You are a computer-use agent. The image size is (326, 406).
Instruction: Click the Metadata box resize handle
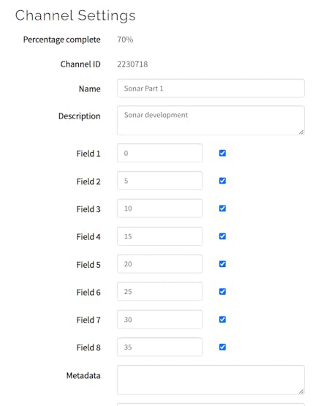(x=301, y=392)
